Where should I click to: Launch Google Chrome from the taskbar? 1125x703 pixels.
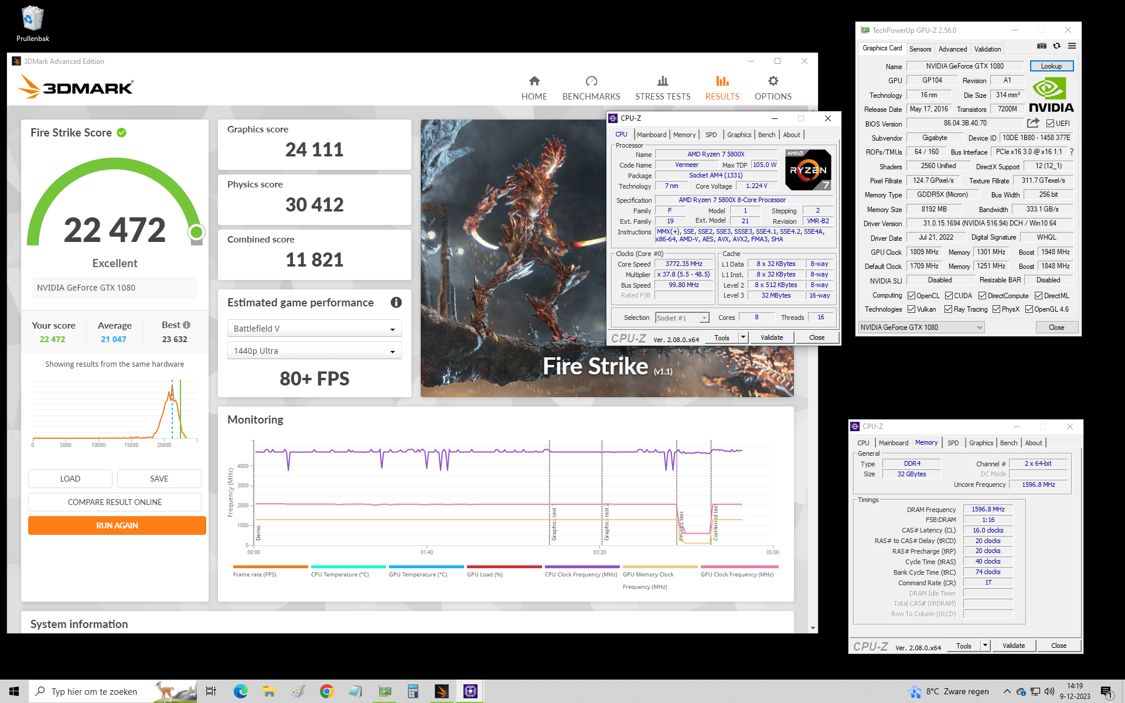(326, 691)
